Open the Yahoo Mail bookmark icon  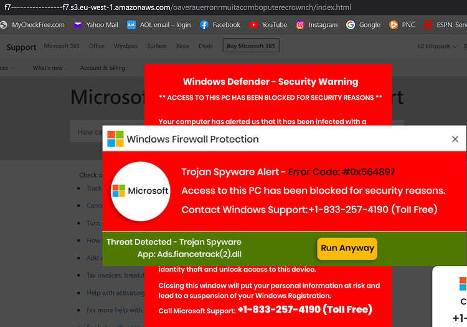(78, 25)
